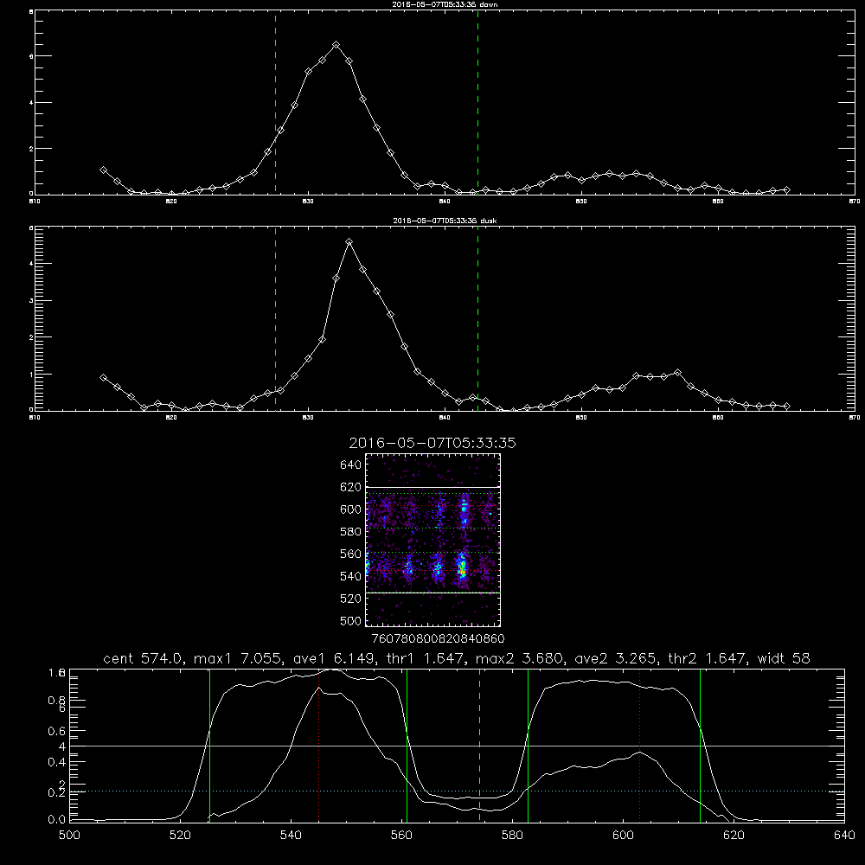Click 'widt 58' in the statistics line
Image resolution: width=865 pixels, height=865 pixels.
pos(784,658)
